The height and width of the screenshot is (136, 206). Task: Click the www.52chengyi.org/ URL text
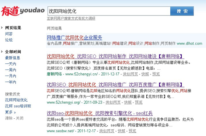tap(64, 102)
